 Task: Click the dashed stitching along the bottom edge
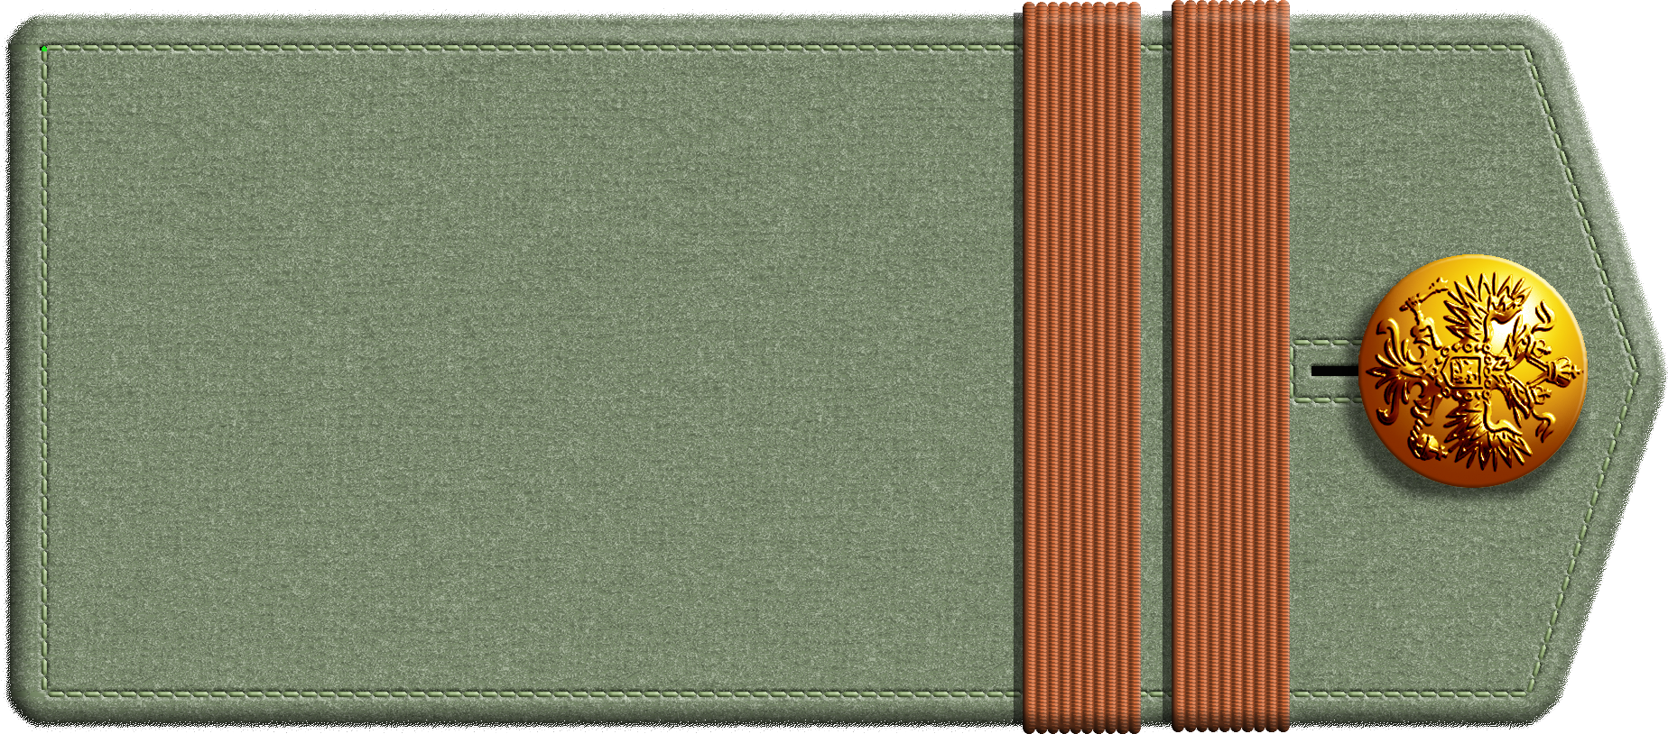point(542,694)
